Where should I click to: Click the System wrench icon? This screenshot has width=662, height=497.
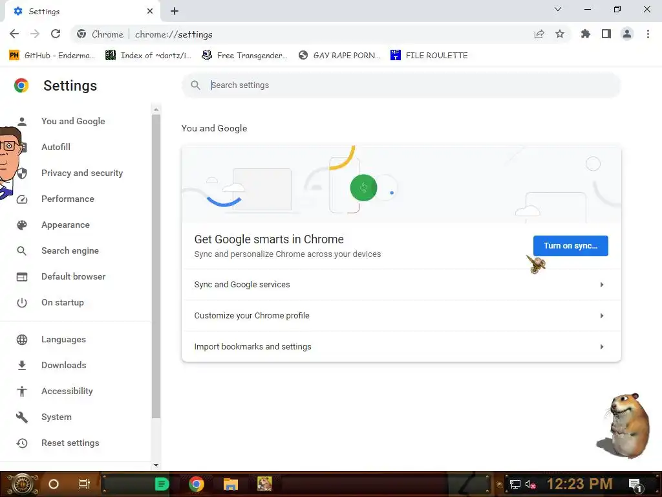coord(22,417)
